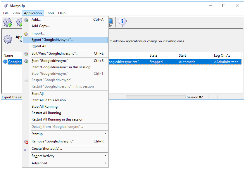Select Restart All Running in this session
The height and width of the screenshot is (169, 245).
pyautogui.click(x=57, y=119)
